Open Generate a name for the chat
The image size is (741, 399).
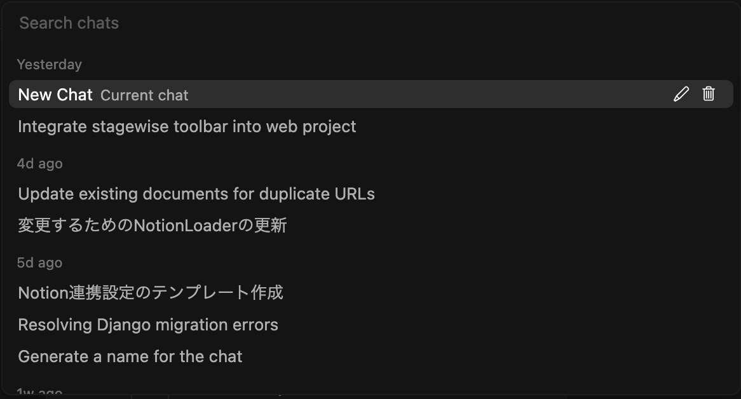click(371, 356)
